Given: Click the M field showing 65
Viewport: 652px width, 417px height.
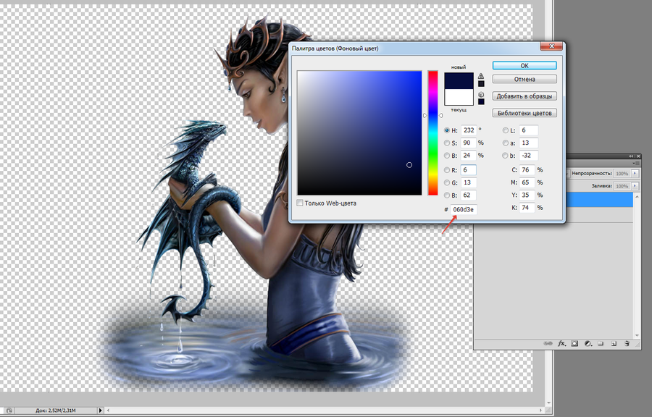Looking at the screenshot, I should 527,182.
